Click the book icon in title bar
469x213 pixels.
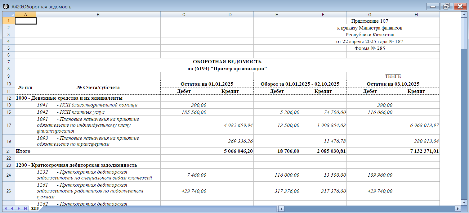(x=6, y=7)
